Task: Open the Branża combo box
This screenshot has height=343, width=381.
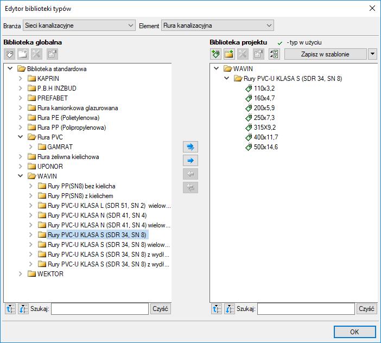Action: click(79, 26)
